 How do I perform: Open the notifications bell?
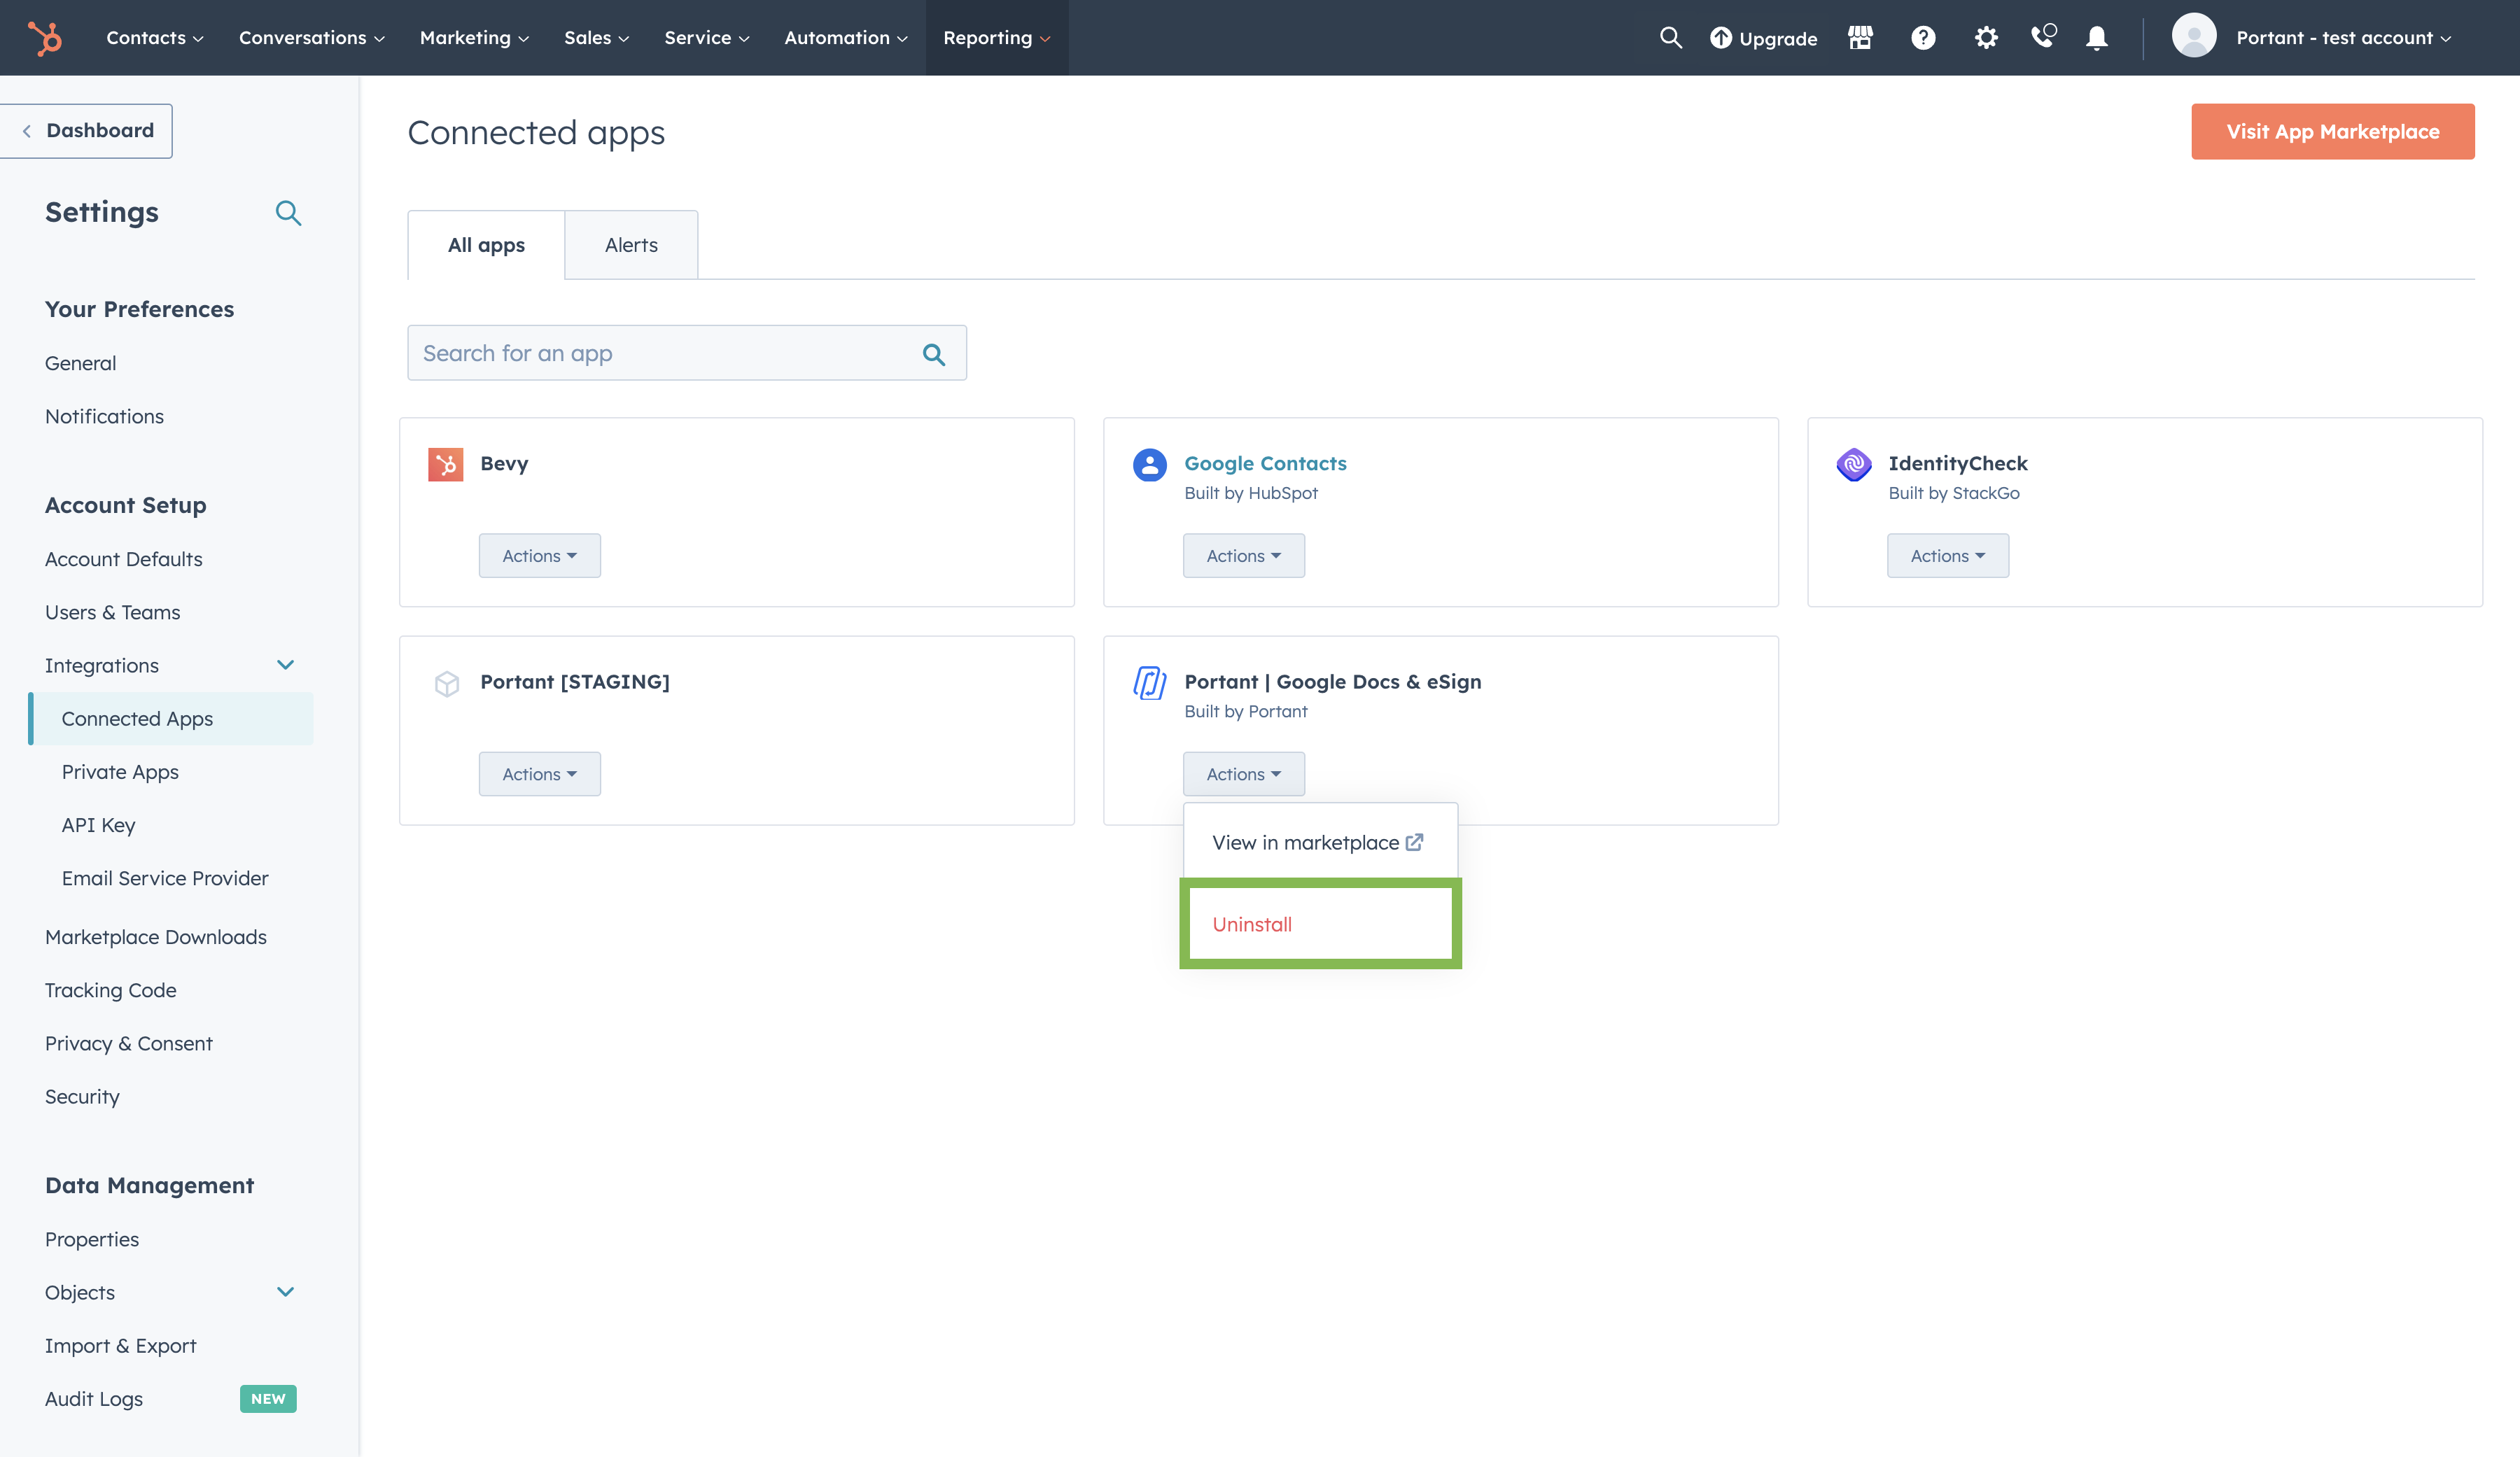(x=2097, y=38)
